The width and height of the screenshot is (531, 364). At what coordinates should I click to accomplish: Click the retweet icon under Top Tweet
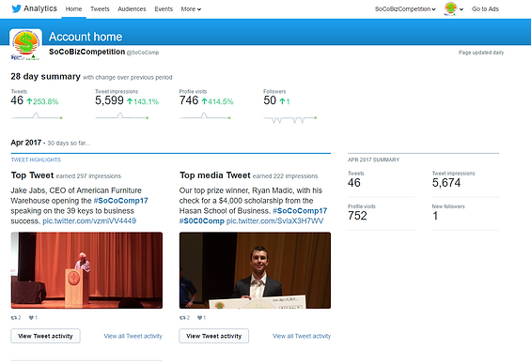[14, 318]
